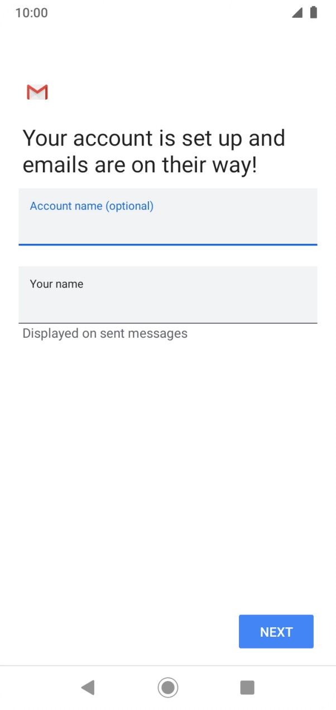The height and width of the screenshot is (710, 336).
Task: Tap the "Displayed on sent messages" hint
Action: pos(105,334)
